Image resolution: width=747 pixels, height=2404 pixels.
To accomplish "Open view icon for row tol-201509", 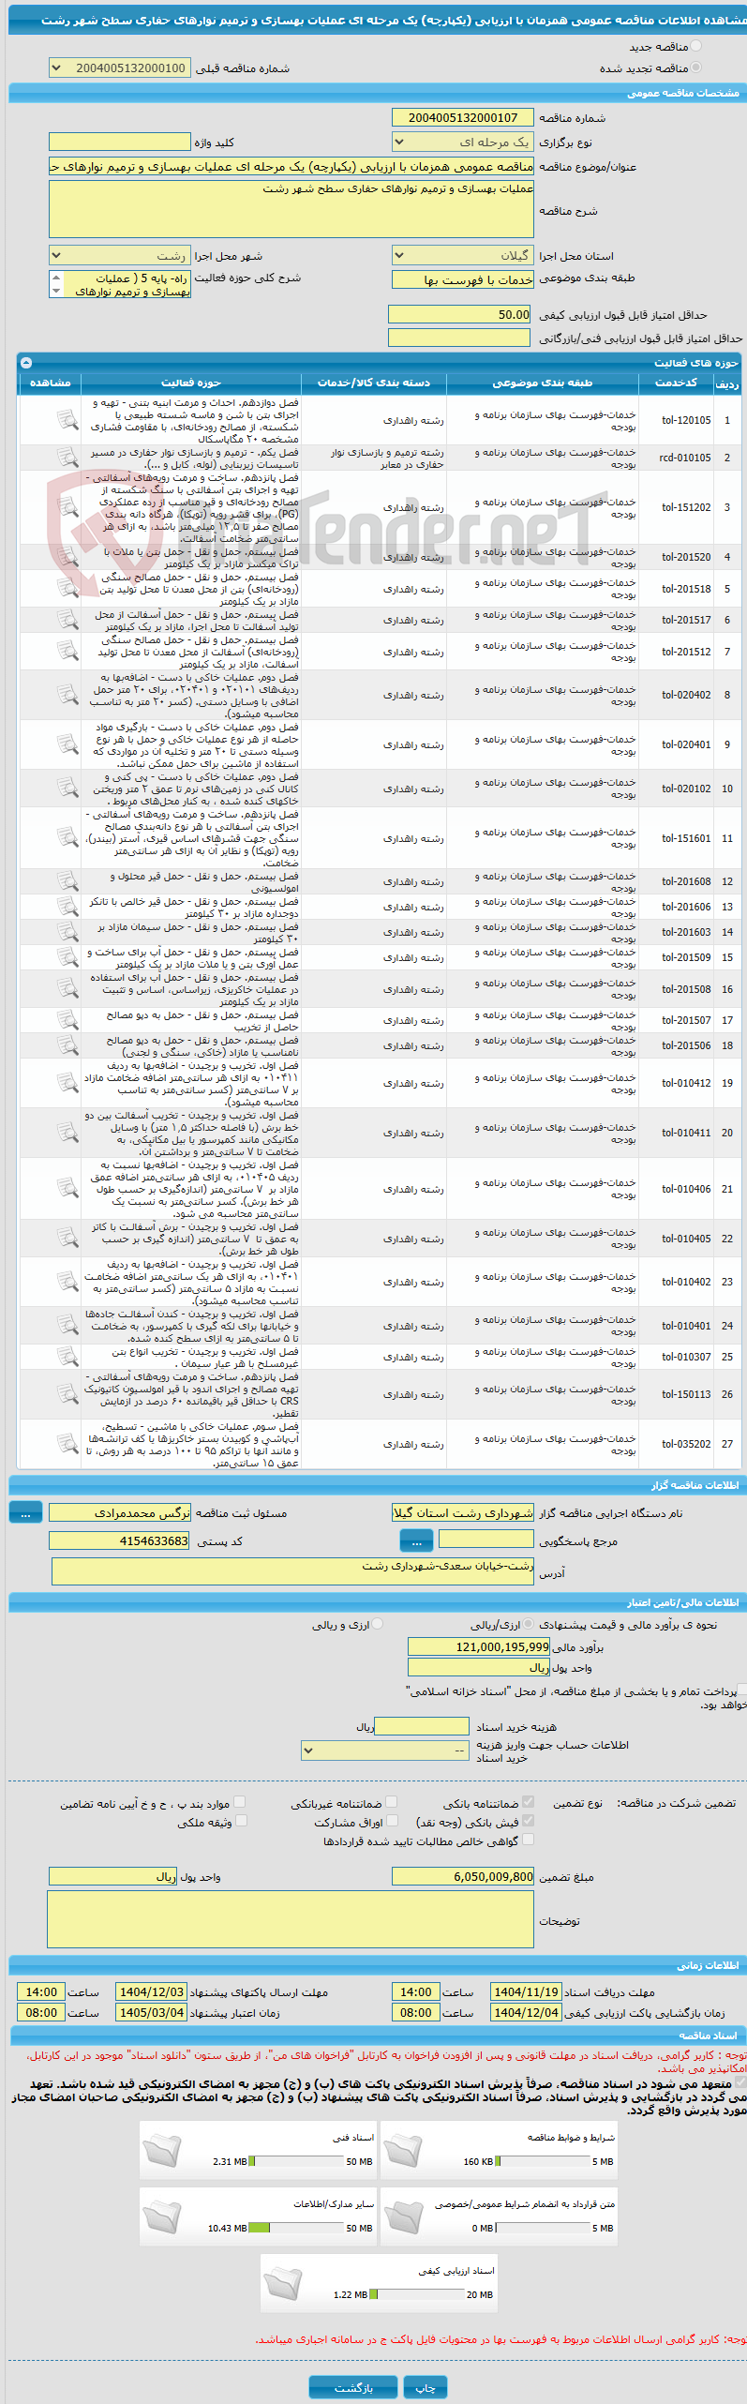I will (x=67, y=957).
